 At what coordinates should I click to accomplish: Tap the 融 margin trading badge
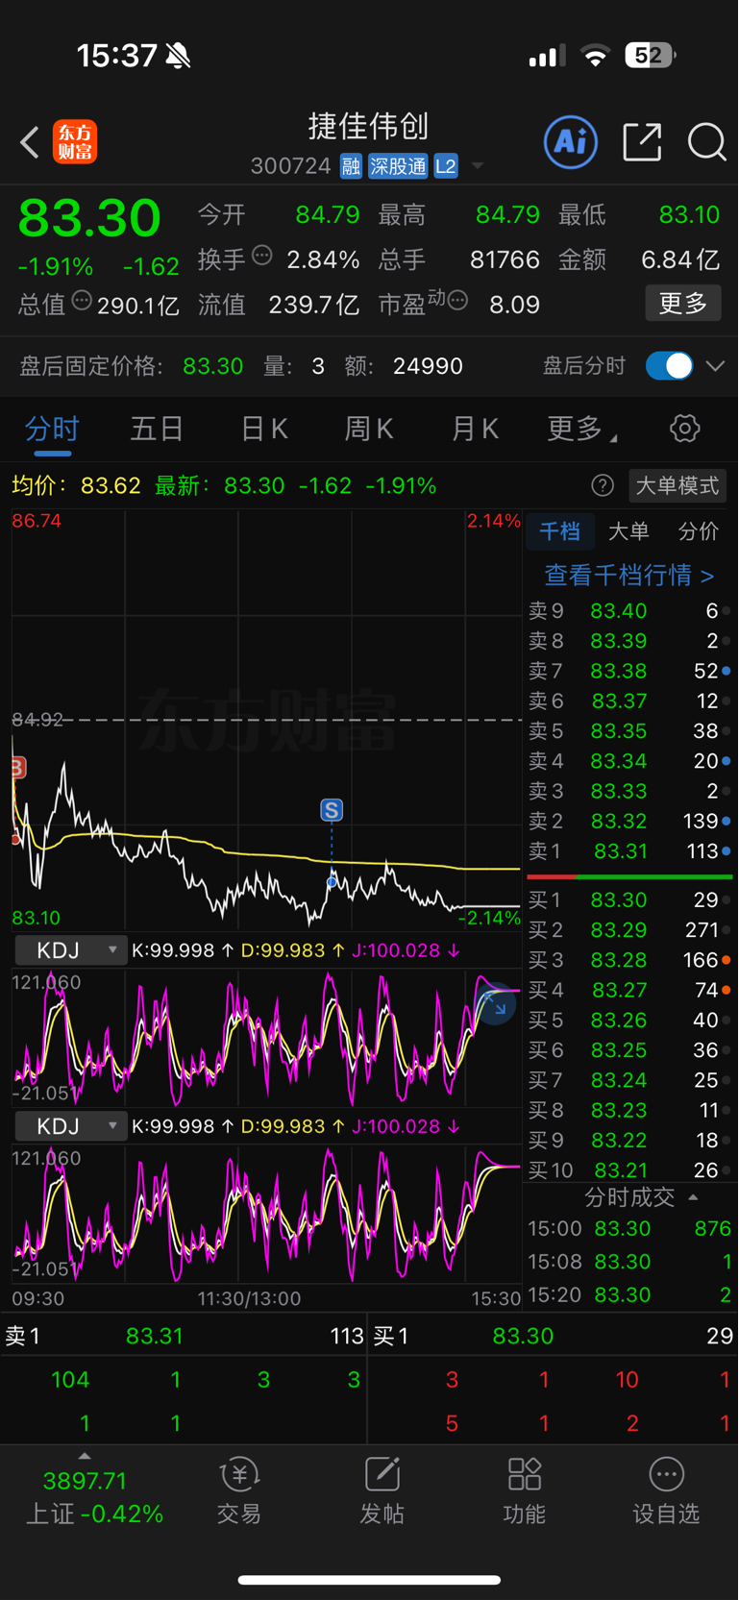(351, 166)
